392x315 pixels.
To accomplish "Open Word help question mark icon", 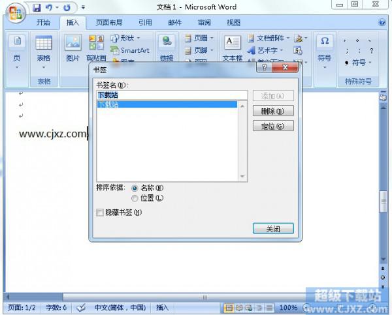I will coord(382,22).
